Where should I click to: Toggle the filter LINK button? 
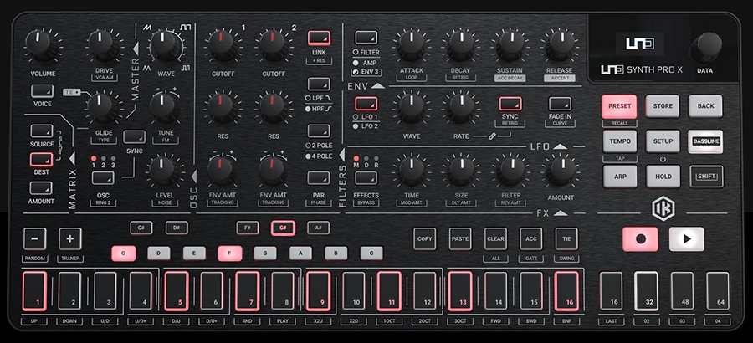point(319,38)
